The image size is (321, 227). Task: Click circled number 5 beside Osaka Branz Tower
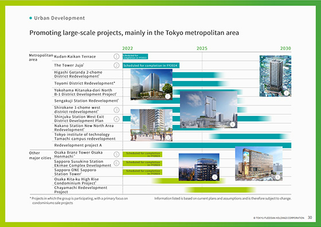116,154
